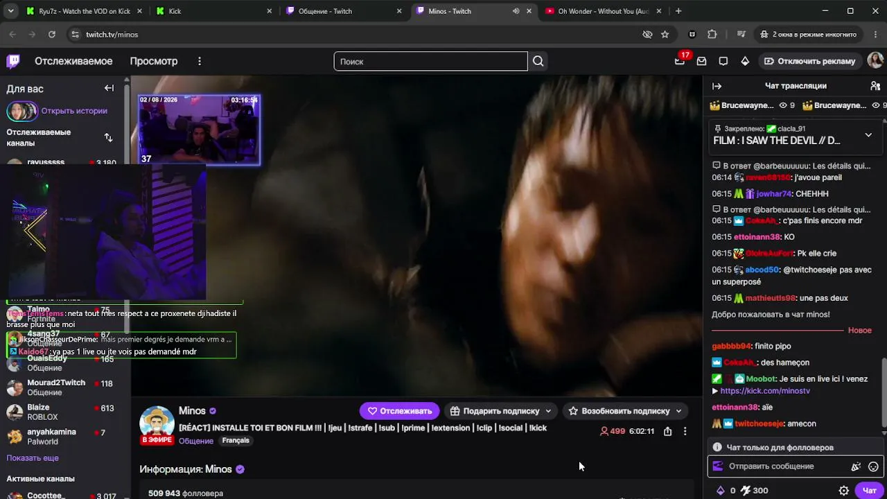This screenshot has height=499, width=887.
Task: Close the Minos - Twitch tab
Action: [x=529, y=11]
